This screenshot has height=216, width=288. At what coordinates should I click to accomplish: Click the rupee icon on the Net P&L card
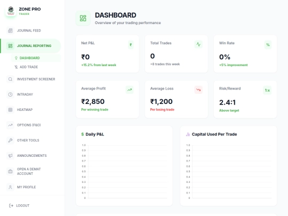click(131, 45)
